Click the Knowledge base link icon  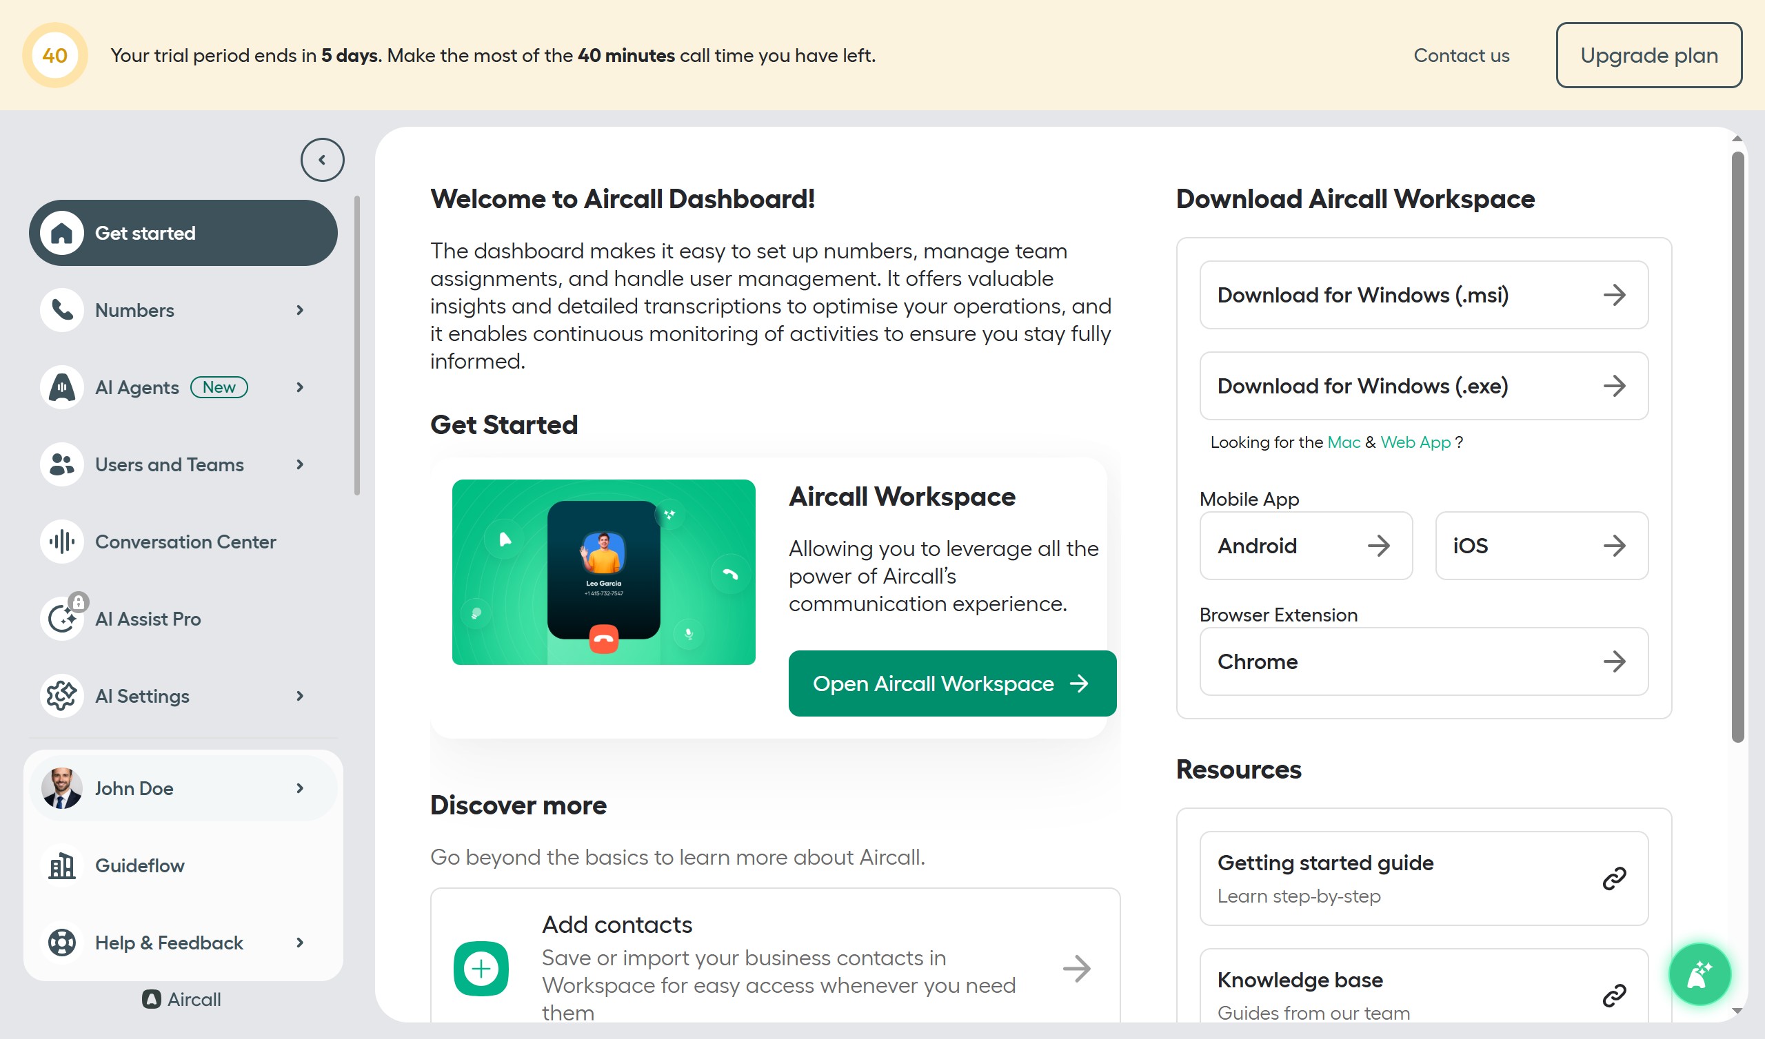click(1615, 995)
